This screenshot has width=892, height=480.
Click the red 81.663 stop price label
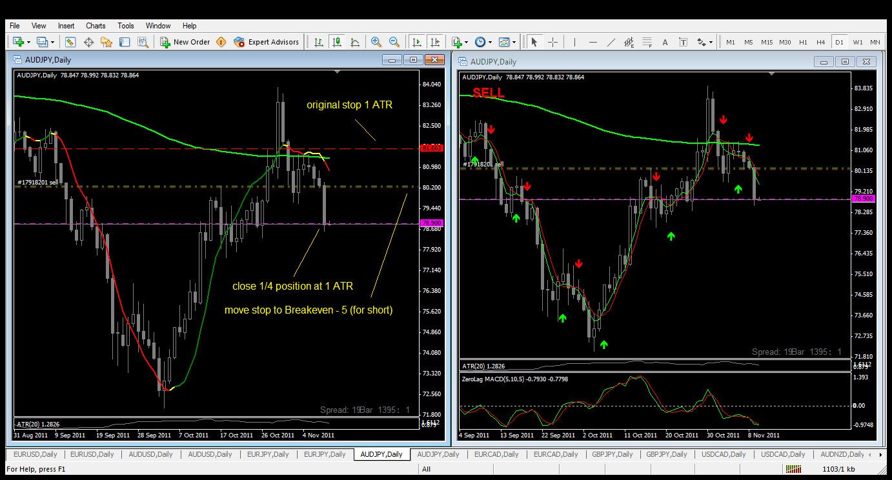[x=431, y=148]
